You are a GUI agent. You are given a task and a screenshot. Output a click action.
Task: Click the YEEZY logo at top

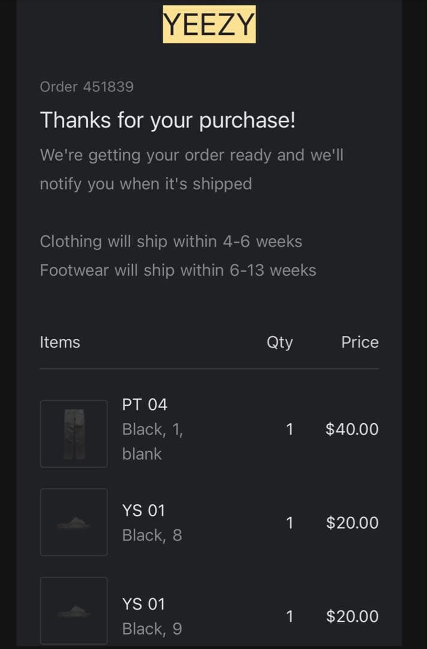(209, 25)
